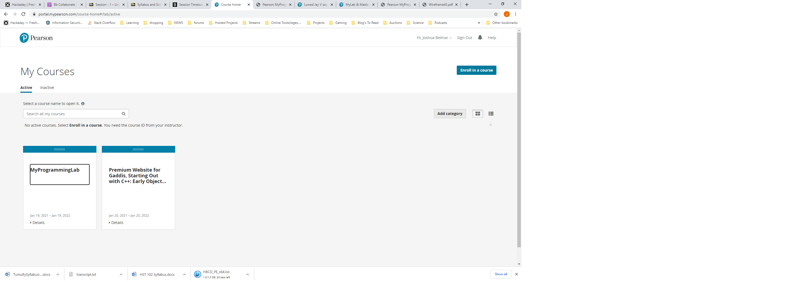Select the Inactive courses tab
The image size is (806, 282).
tap(47, 88)
